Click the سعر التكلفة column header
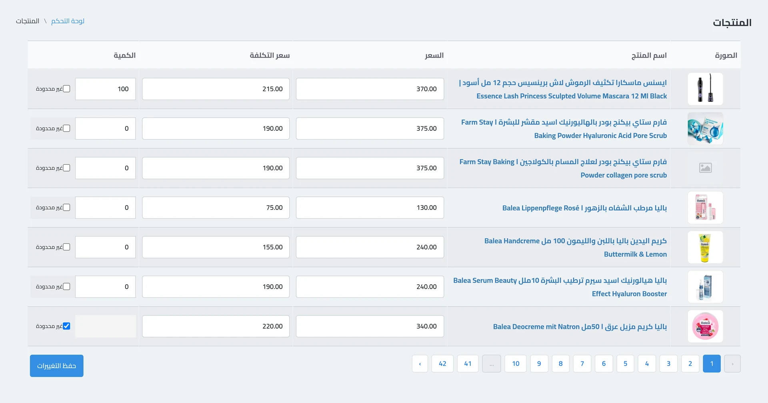Viewport: 768px width, 403px height. [x=270, y=55]
